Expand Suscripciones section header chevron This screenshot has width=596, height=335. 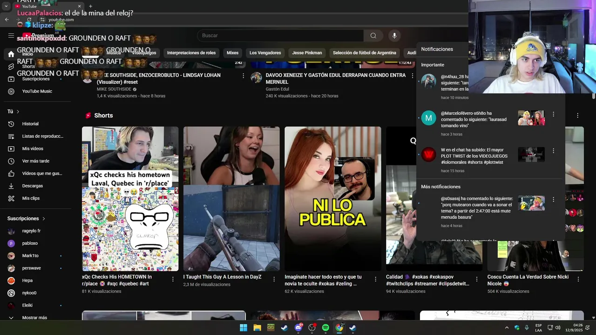(44, 219)
